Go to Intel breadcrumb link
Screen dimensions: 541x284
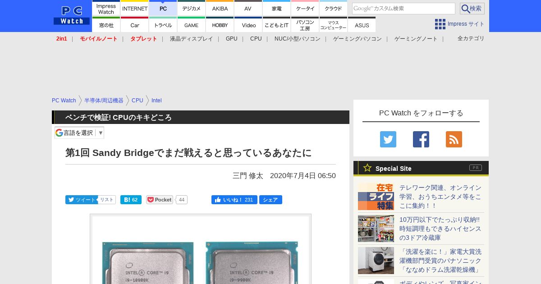pyautogui.click(x=156, y=101)
